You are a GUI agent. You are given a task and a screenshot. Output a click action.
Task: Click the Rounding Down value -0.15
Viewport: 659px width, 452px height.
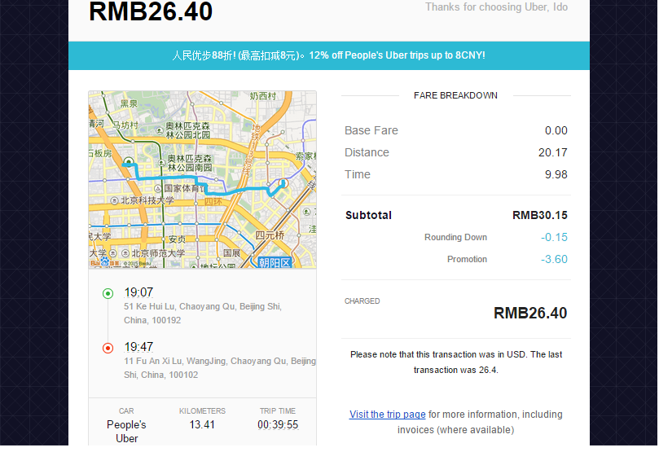pyautogui.click(x=554, y=237)
